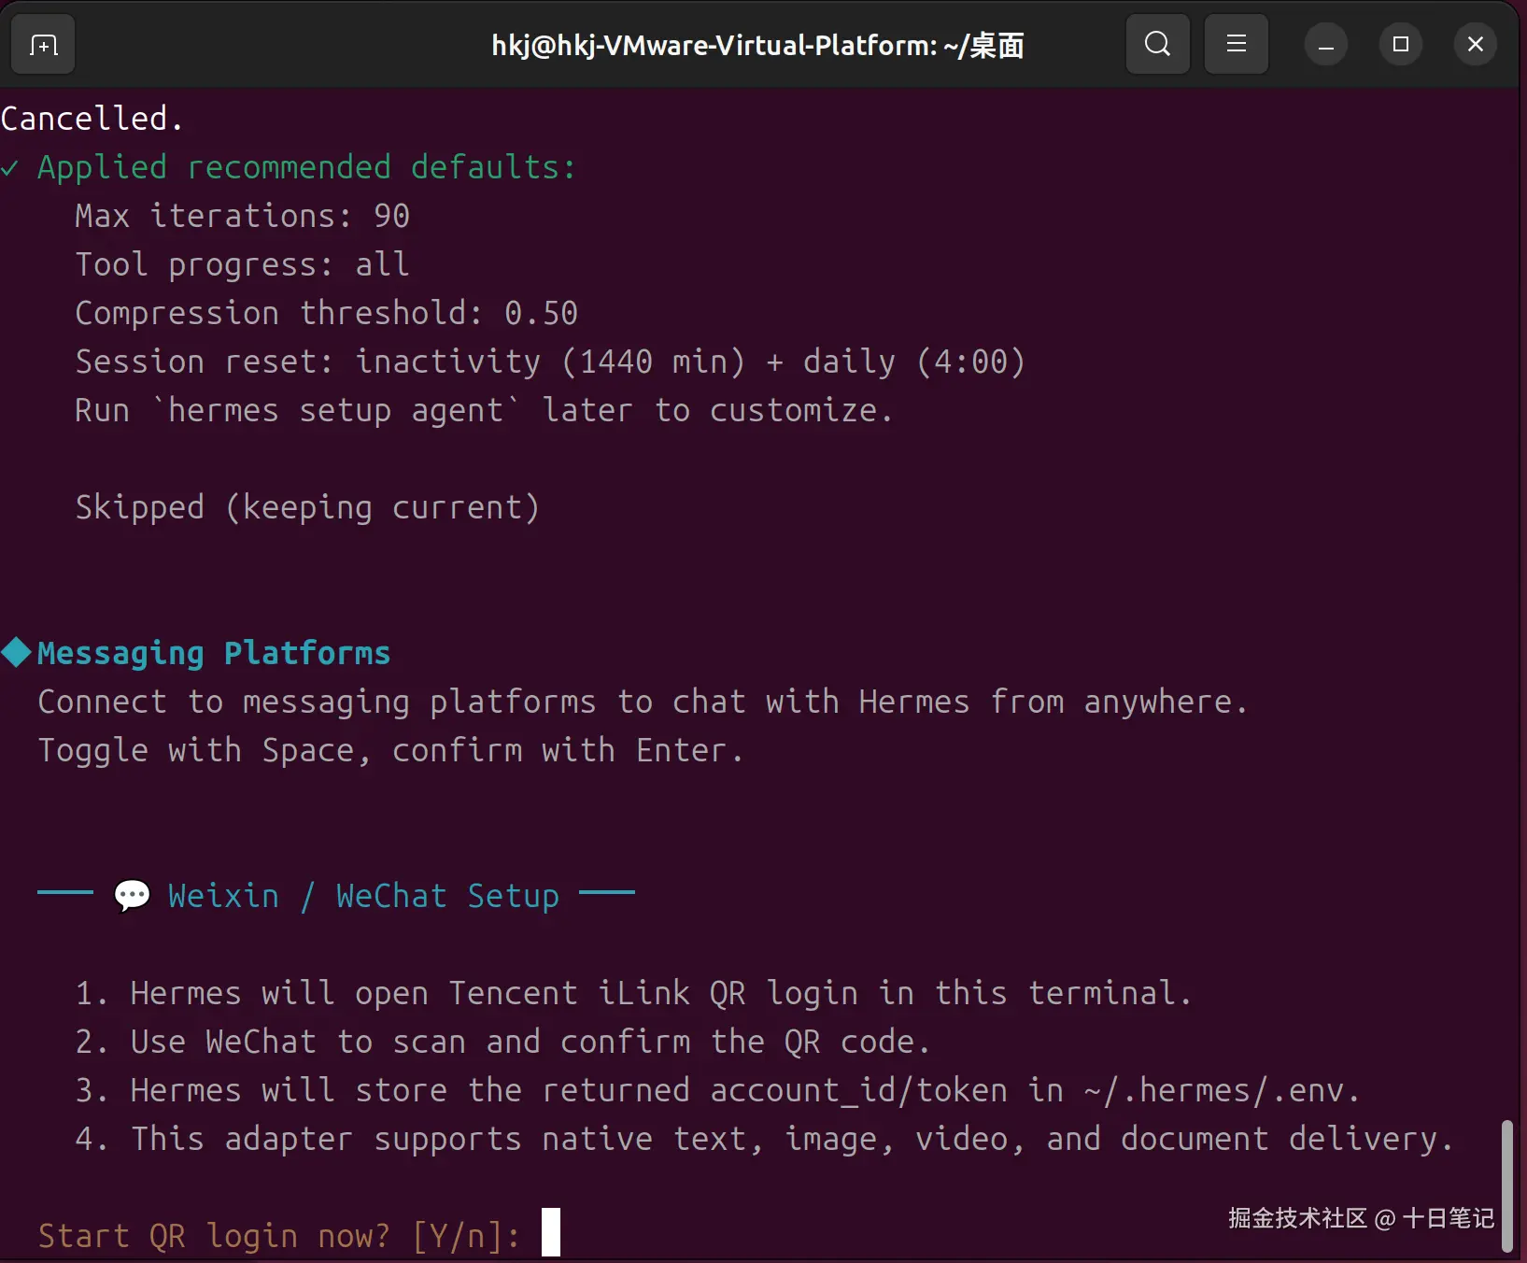Click the 'Messaging Platforms' heading
The image size is (1527, 1263).
pyautogui.click(x=196, y=653)
